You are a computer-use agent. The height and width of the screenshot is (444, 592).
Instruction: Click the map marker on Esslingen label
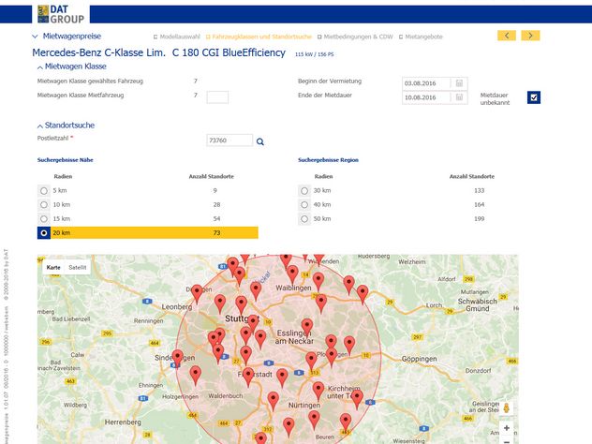(307, 327)
